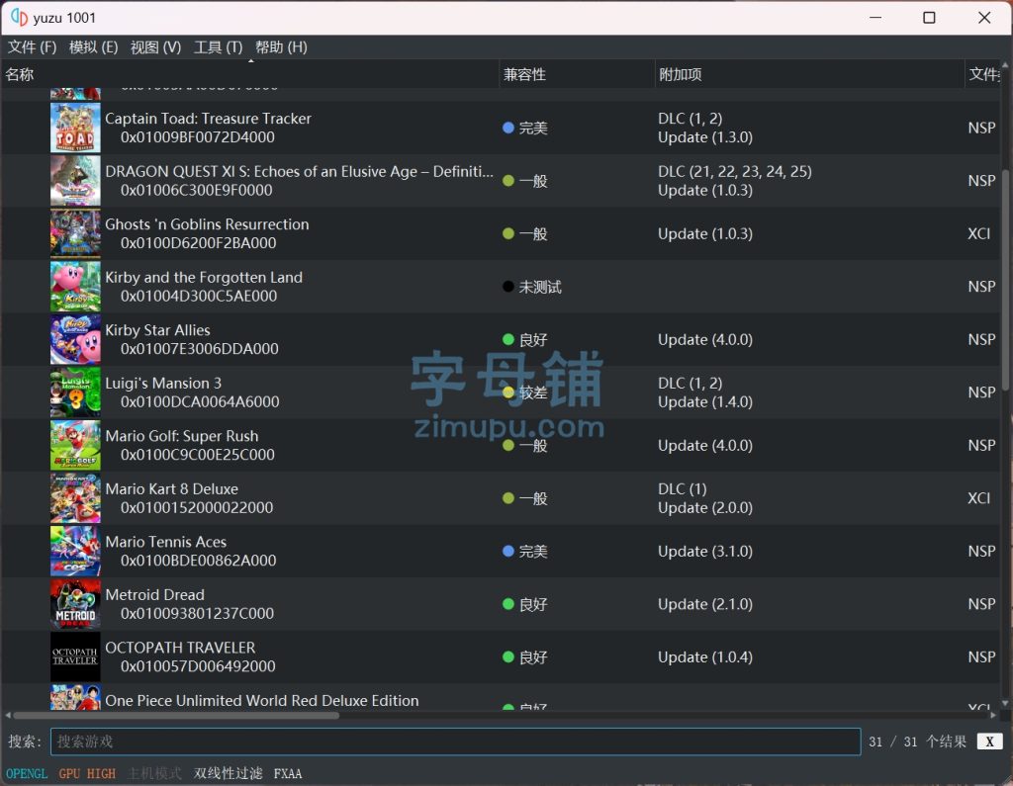Image resolution: width=1013 pixels, height=786 pixels.
Task: Click black 未测试 dot for Kirby Forgotten Land
Action: point(508,286)
